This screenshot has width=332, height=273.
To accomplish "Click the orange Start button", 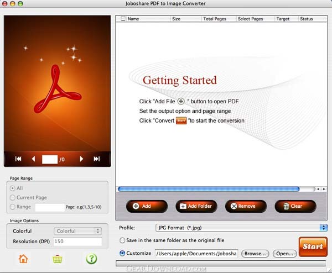I will (x=313, y=247).
